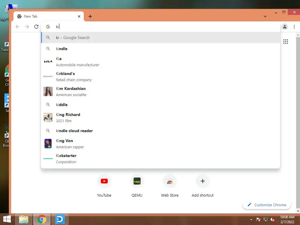Select the Kim Kardashian suggestion
300x225 pixels.
tap(161, 91)
